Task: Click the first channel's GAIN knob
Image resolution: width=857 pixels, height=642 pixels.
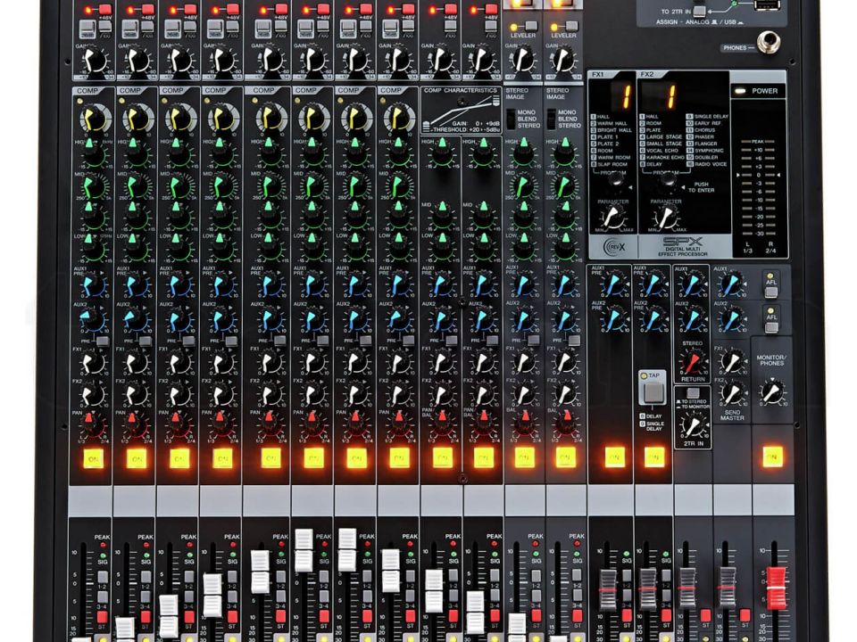Action: pos(93,60)
